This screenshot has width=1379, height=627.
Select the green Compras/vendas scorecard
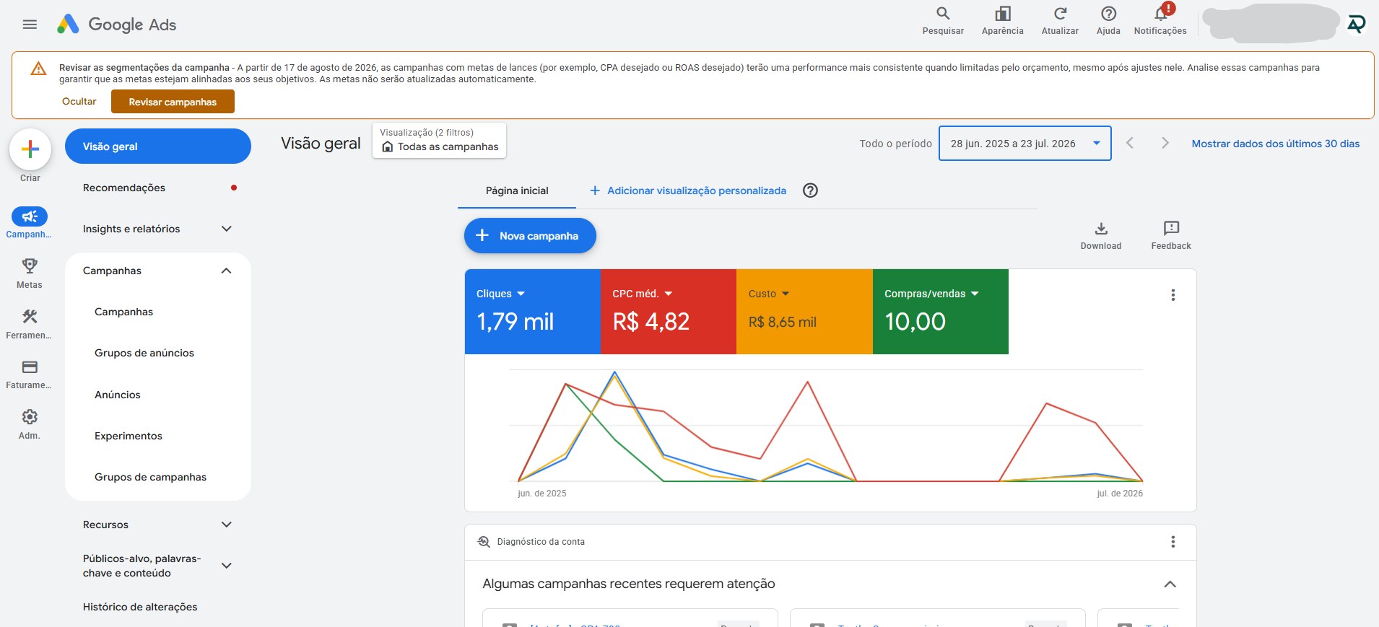941,312
